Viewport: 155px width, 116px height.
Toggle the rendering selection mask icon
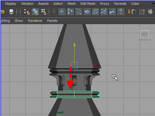[x=112, y=12]
